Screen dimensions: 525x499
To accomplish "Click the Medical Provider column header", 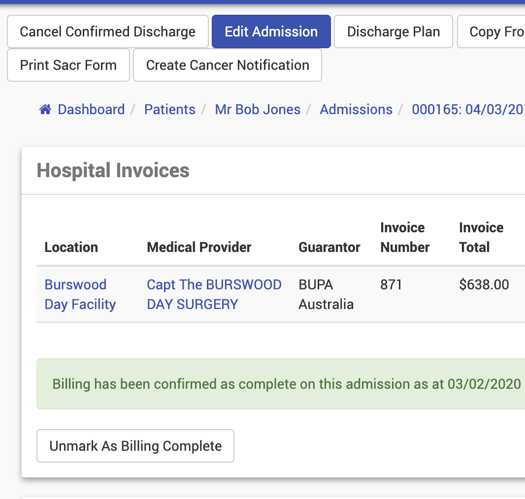I will [x=199, y=247].
